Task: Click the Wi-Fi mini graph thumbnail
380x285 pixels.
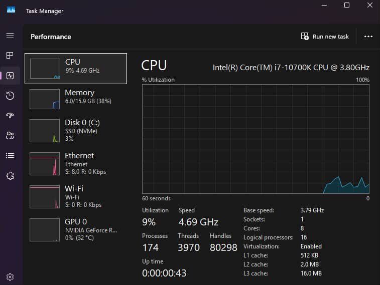Action: (45, 197)
